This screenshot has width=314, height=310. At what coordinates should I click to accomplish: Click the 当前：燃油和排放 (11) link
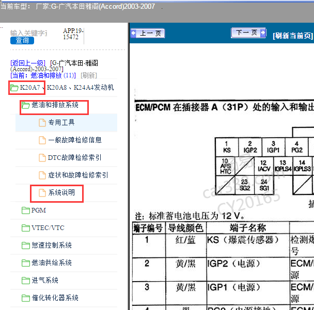[43, 75]
